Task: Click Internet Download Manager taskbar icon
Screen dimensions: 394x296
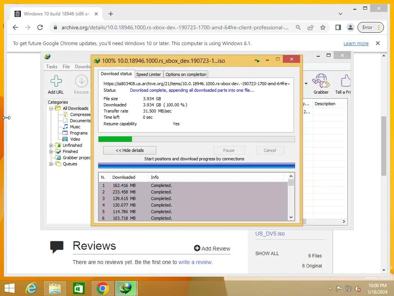Action: [126, 288]
